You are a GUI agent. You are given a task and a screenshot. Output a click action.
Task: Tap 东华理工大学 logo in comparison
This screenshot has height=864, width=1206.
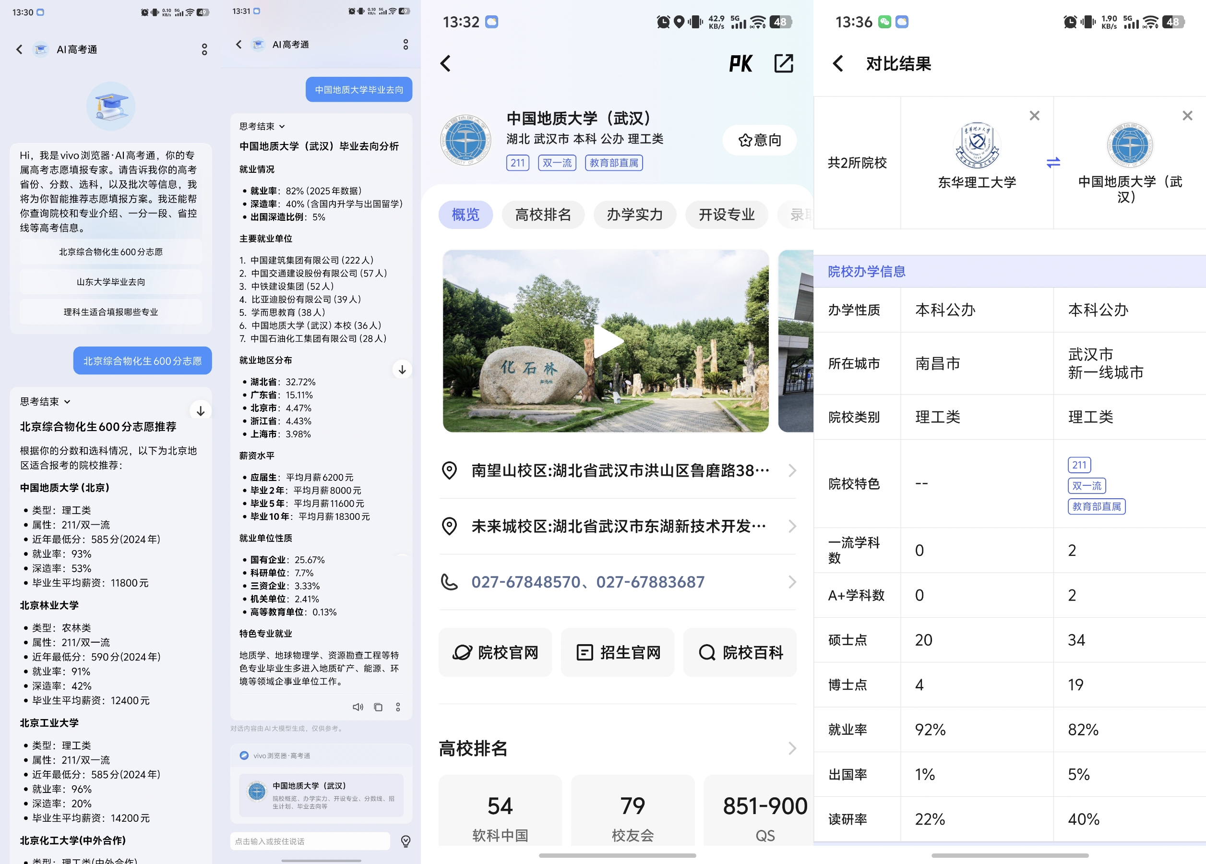[977, 145]
